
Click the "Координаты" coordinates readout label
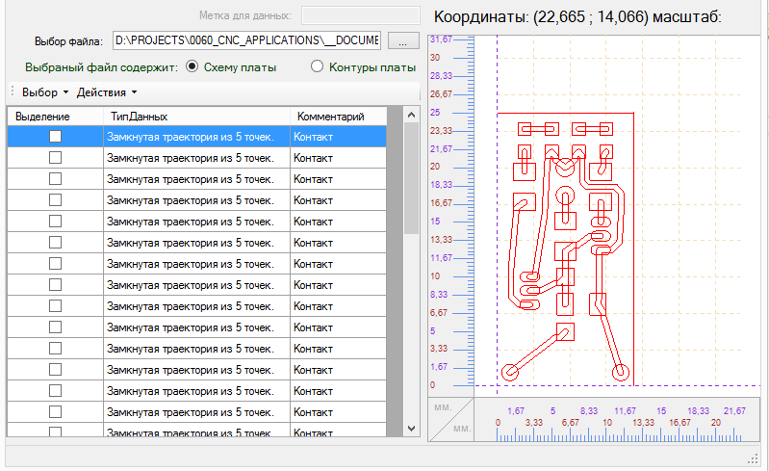pyautogui.click(x=577, y=16)
